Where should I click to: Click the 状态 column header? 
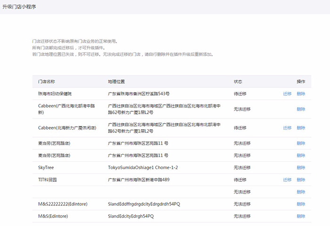238,82
